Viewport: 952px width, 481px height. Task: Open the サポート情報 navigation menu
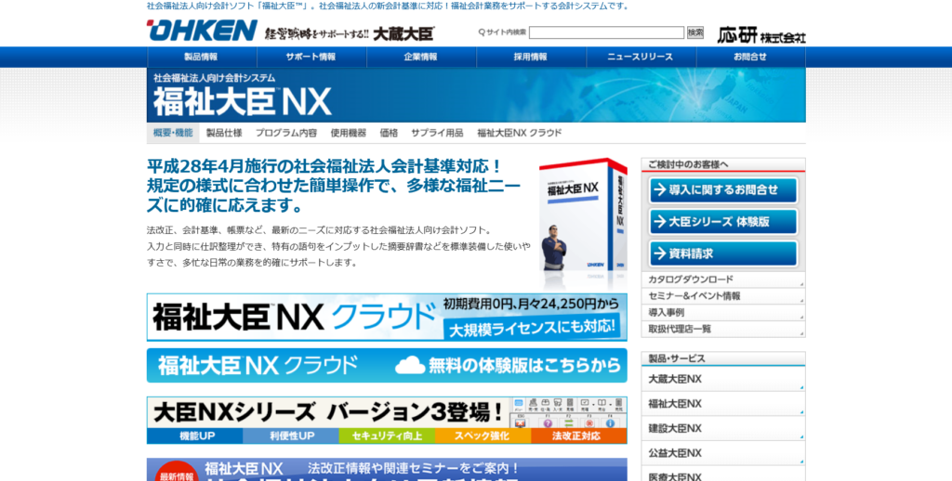(311, 57)
